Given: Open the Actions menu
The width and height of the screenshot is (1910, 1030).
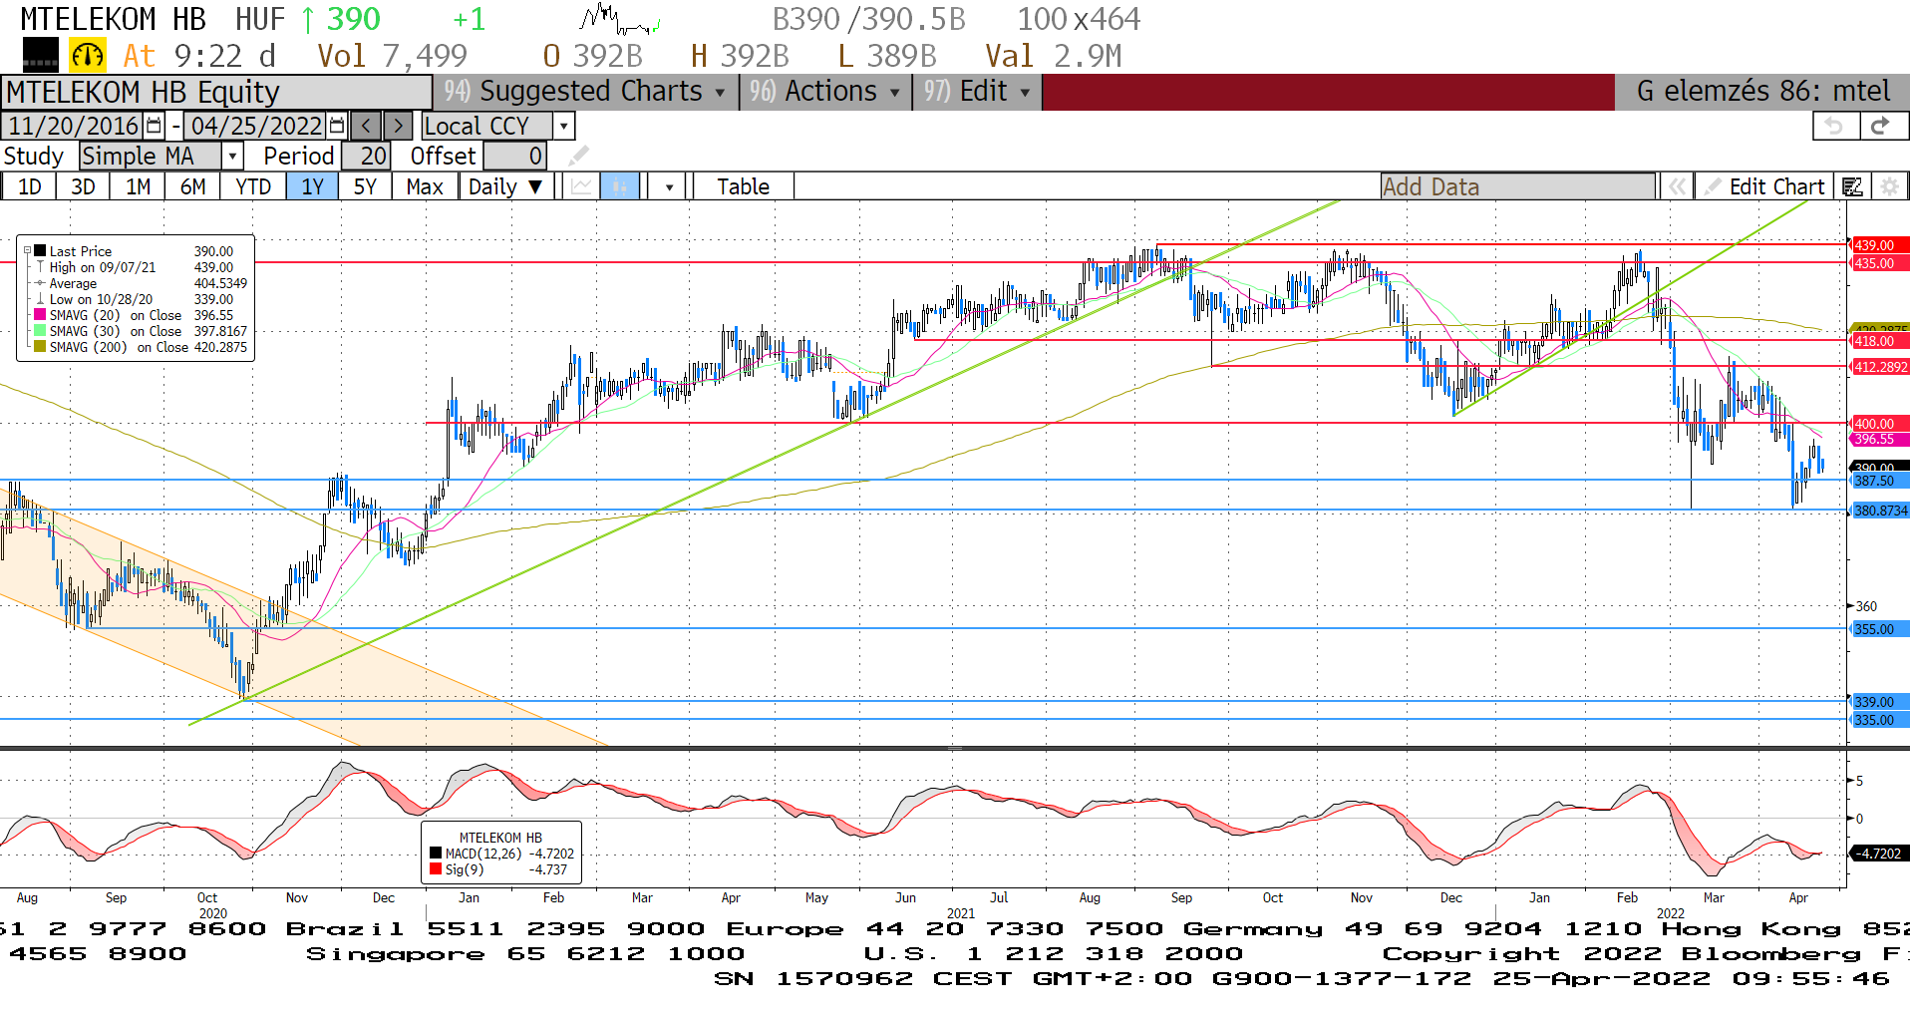Looking at the screenshot, I should tap(825, 92).
